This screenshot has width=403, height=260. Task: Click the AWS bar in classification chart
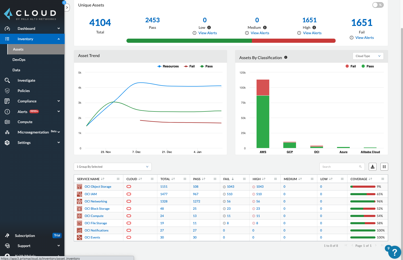[263, 114]
